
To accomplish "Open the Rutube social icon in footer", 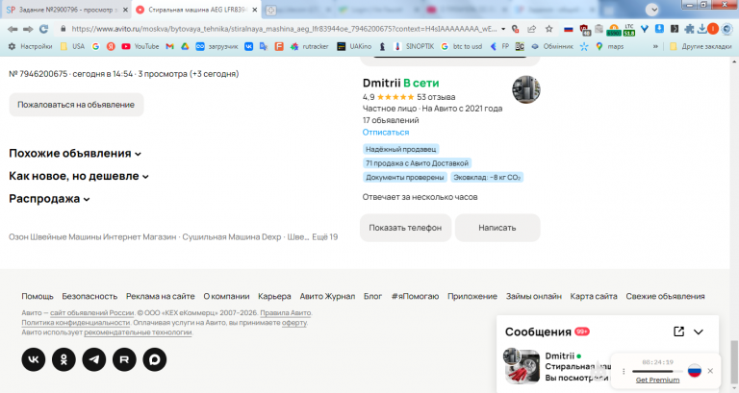I will [124, 359].
